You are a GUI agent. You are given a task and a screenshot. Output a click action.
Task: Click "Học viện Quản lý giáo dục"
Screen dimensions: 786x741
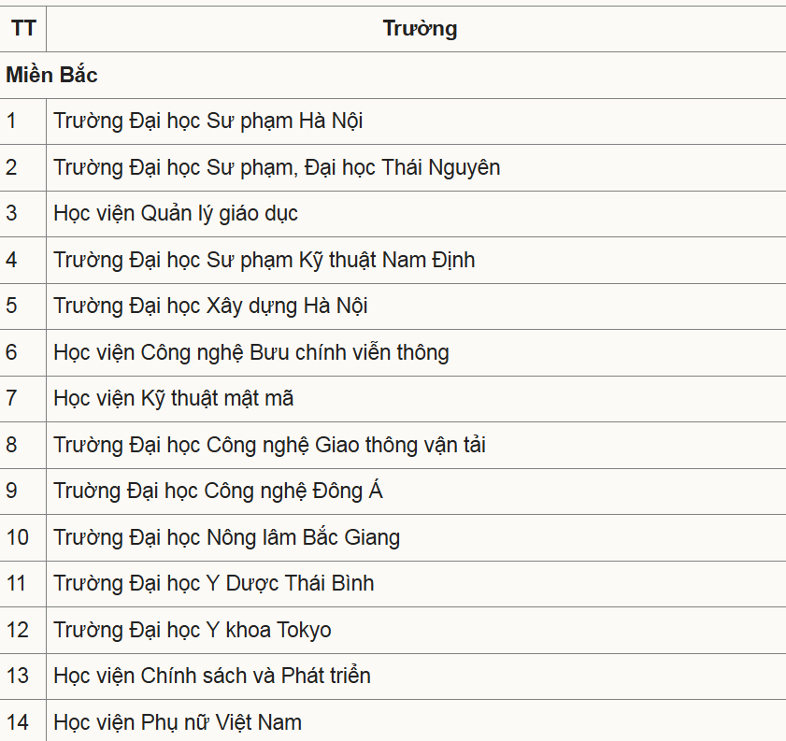pyautogui.click(x=176, y=213)
